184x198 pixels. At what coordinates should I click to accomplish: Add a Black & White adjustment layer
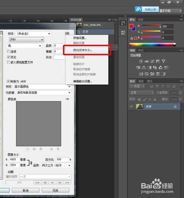pos(149,68)
